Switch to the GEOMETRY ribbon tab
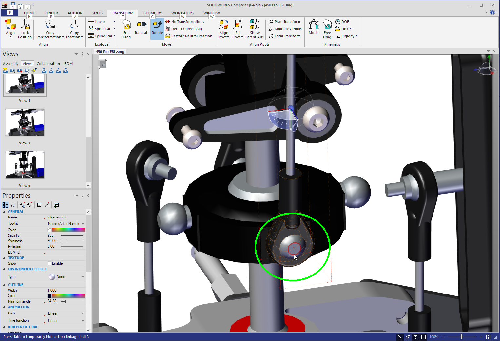Screen dimensions: 500x341 point(152,13)
